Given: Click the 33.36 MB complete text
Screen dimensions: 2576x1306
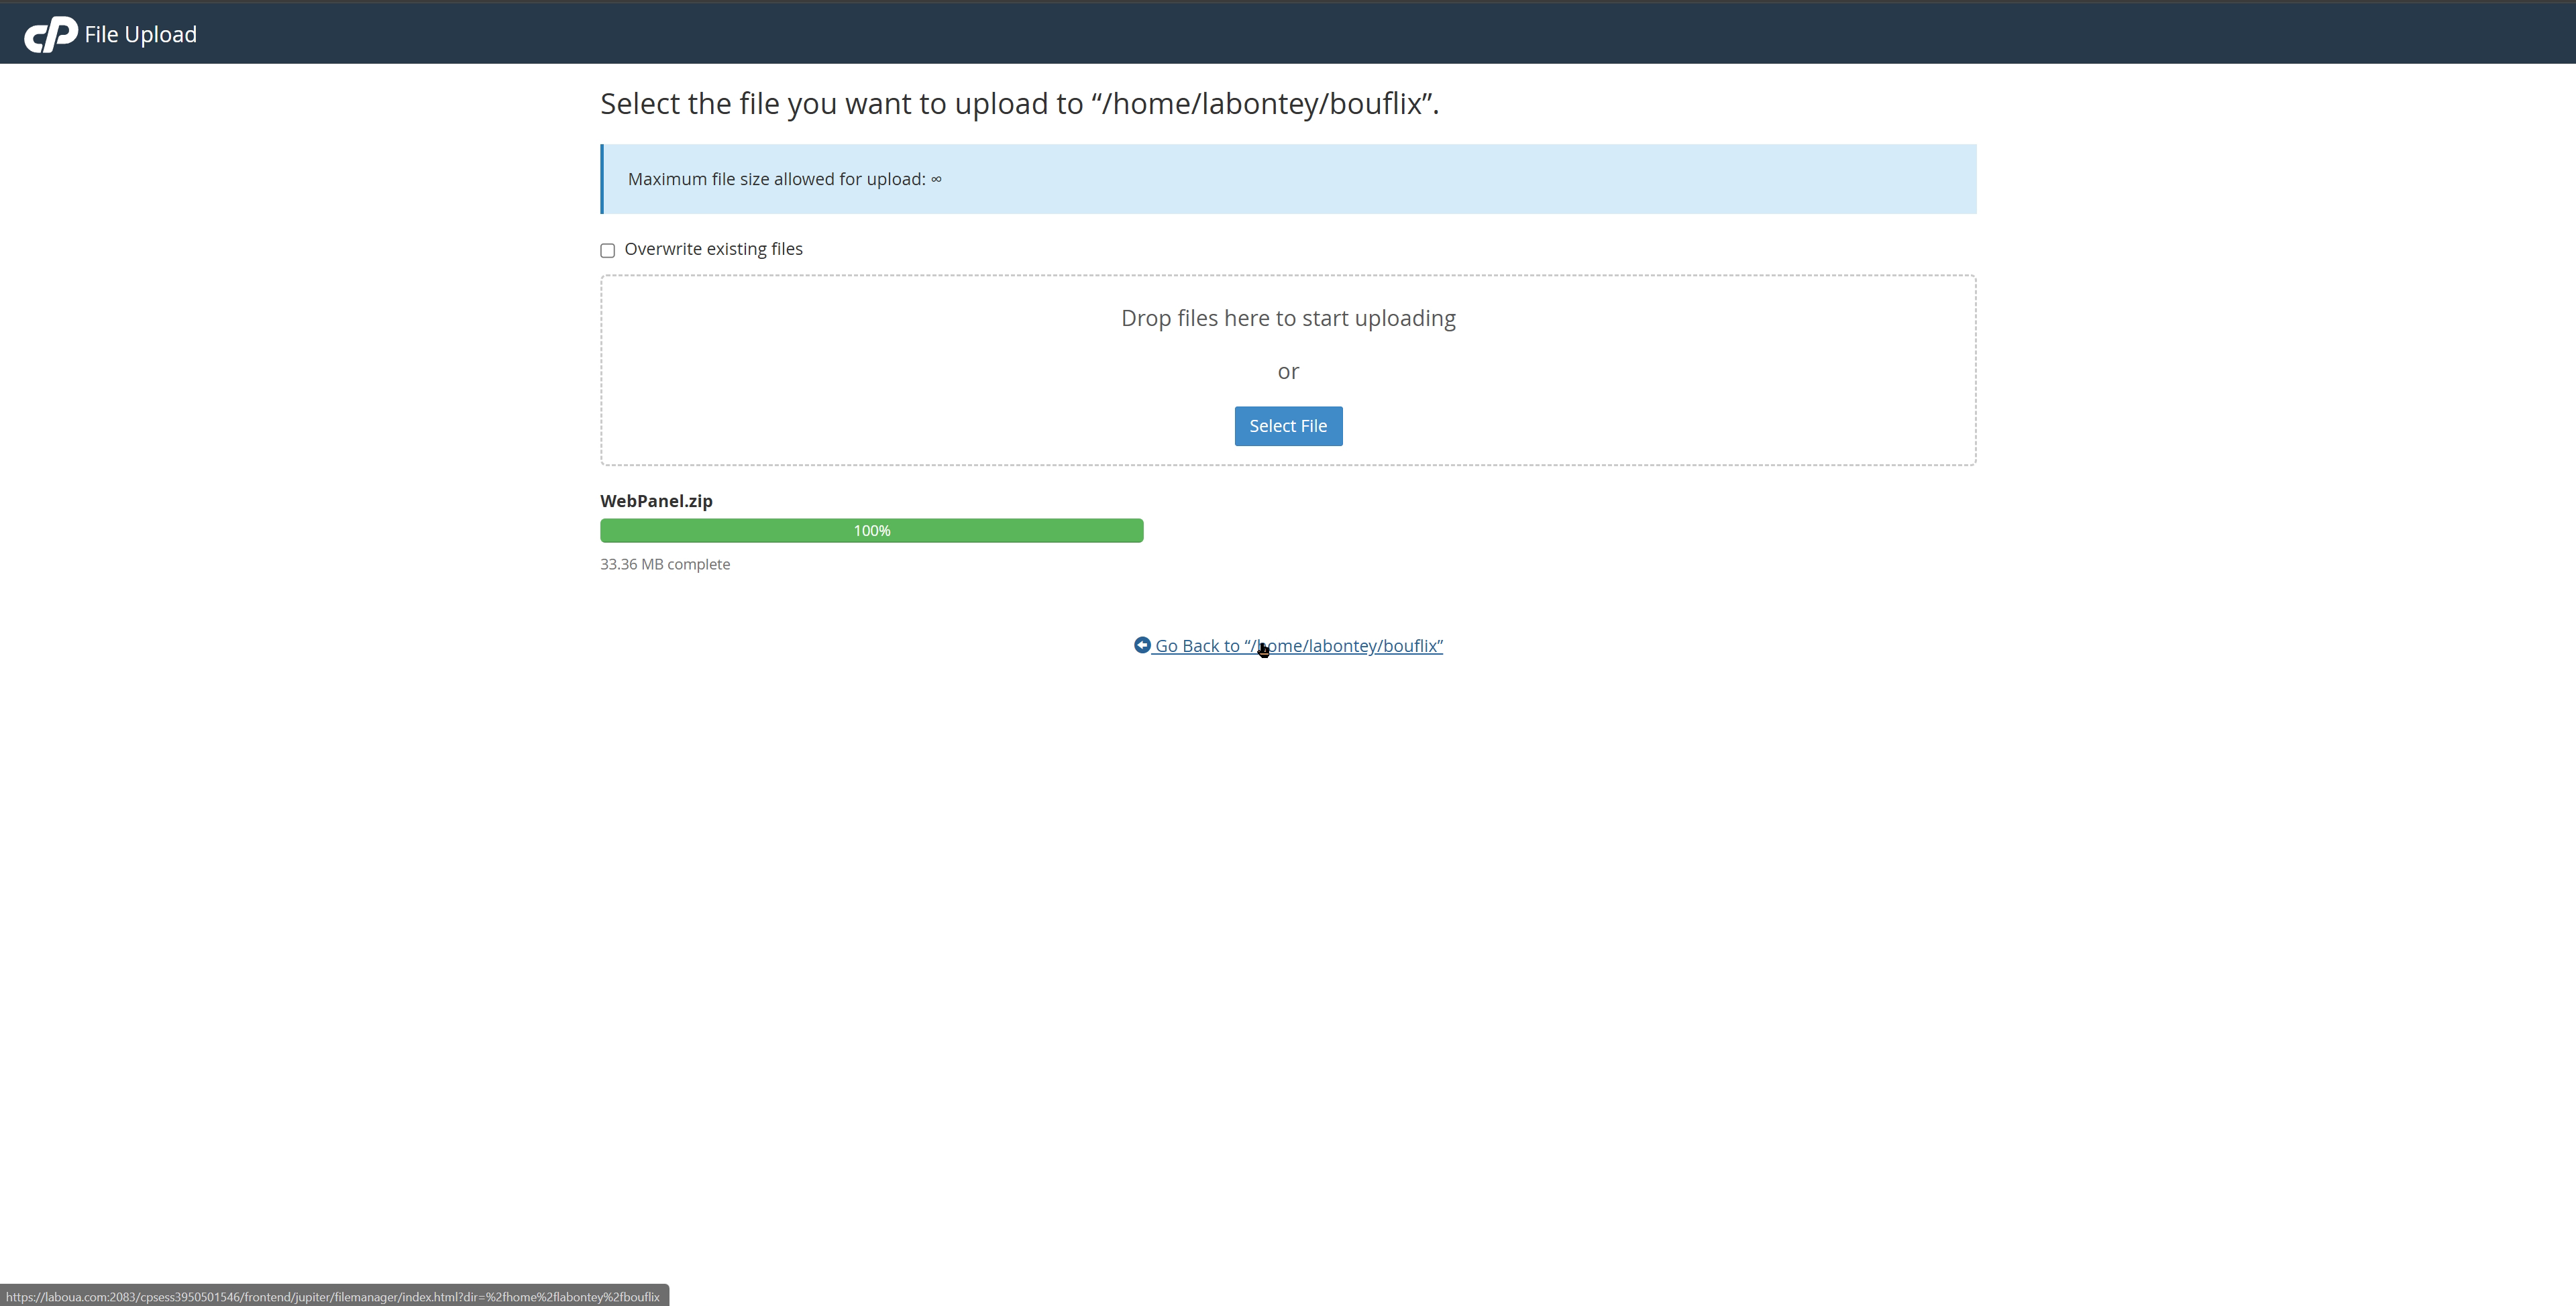Looking at the screenshot, I should pyautogui.click(x=665, y=564).
